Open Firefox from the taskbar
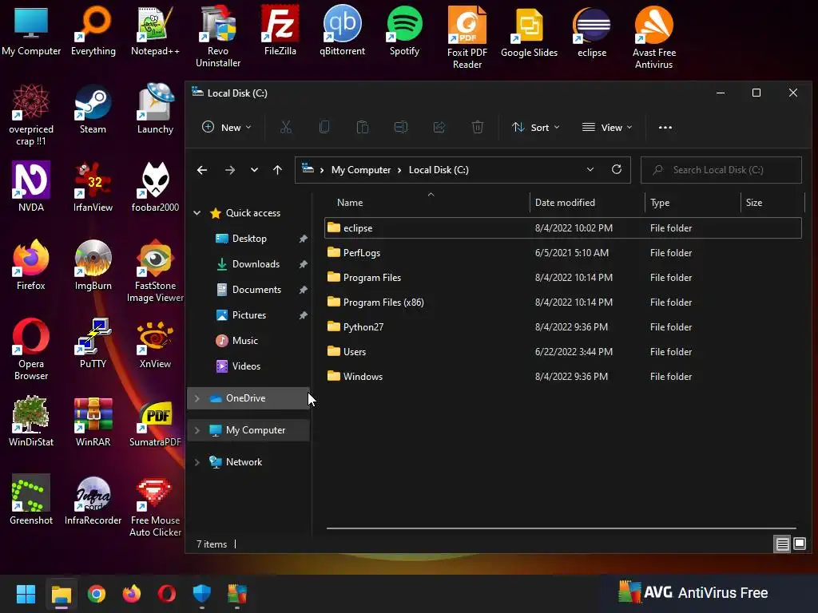This screenshot has height=613, width=818. click(x=132, y=594)
